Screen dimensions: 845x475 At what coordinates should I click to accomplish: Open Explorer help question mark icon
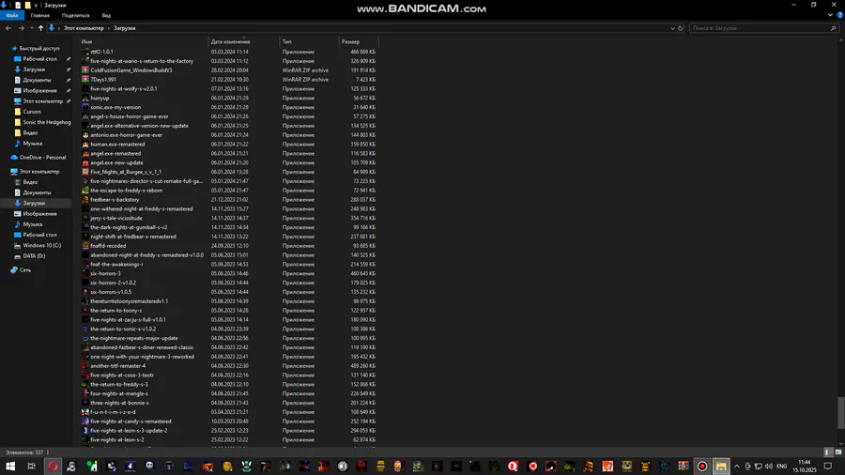point(839,15)
